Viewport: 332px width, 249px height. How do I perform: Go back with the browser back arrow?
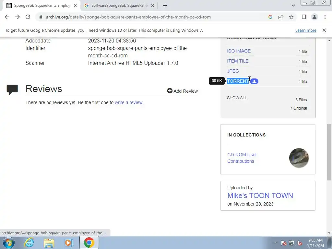pos(7,17)
